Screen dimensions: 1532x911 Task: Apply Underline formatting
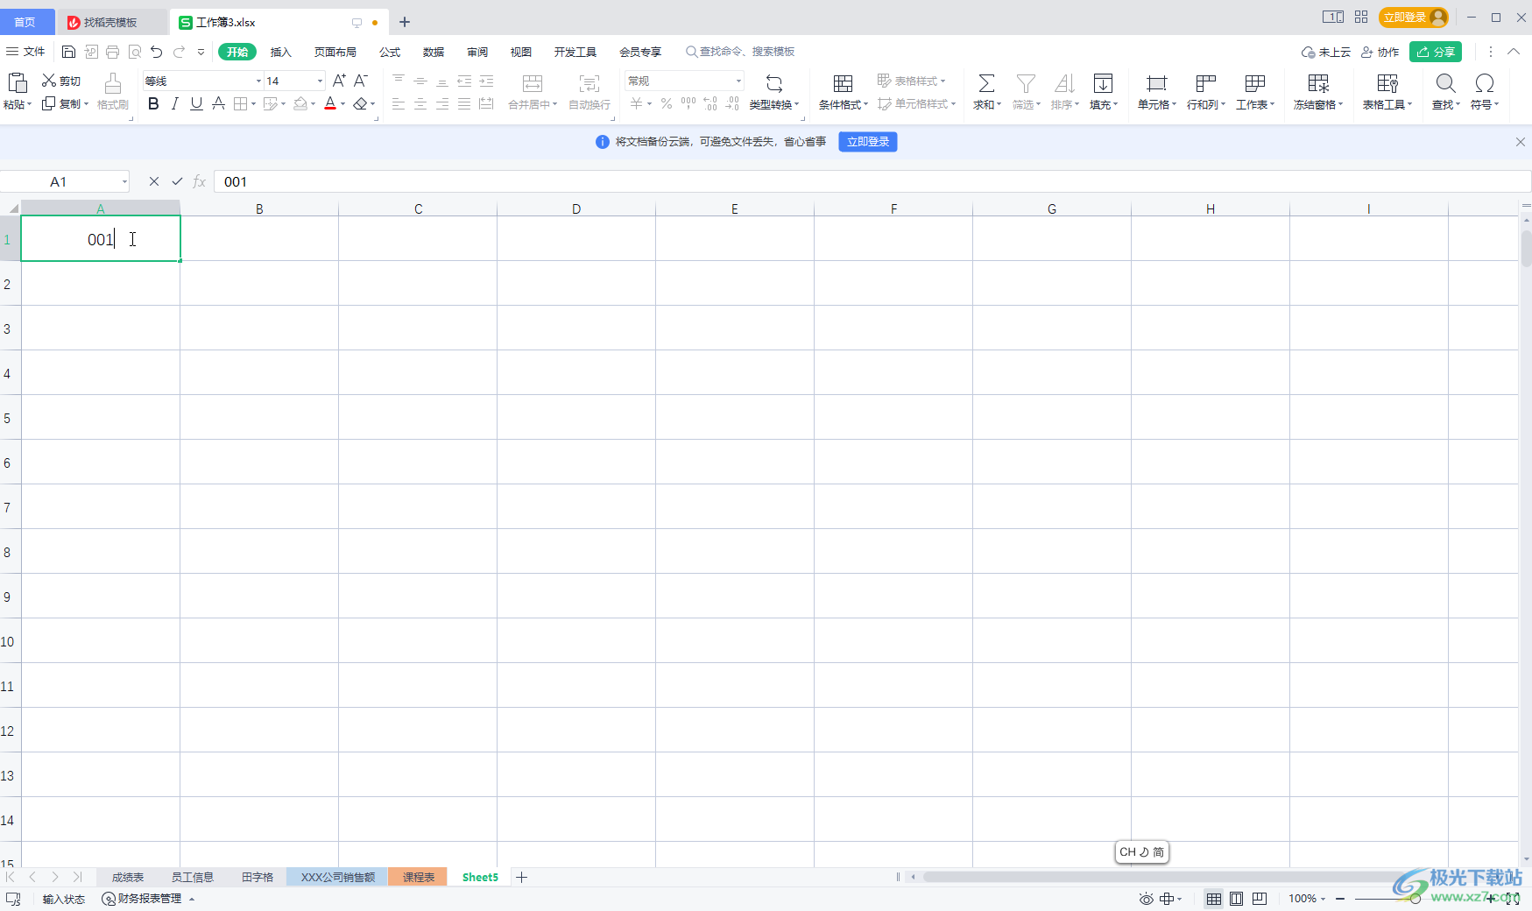[x=196, y=104]
